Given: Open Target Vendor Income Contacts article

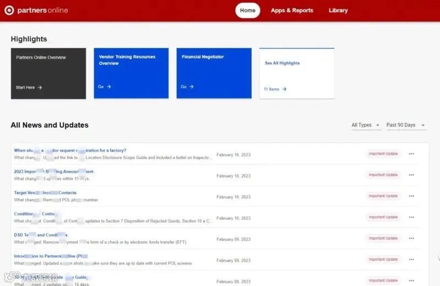Looking at the screenshot, I should tap(45, 193).
